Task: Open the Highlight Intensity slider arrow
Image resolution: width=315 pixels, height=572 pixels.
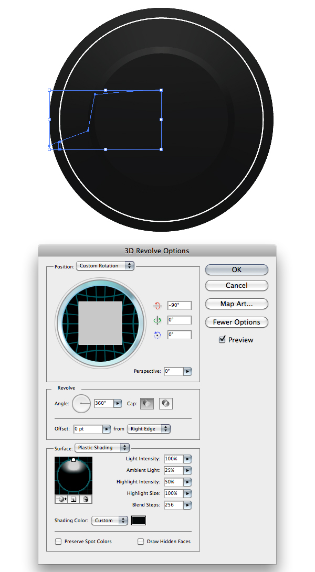Action: pyautogui.click(x=187, y=482)
